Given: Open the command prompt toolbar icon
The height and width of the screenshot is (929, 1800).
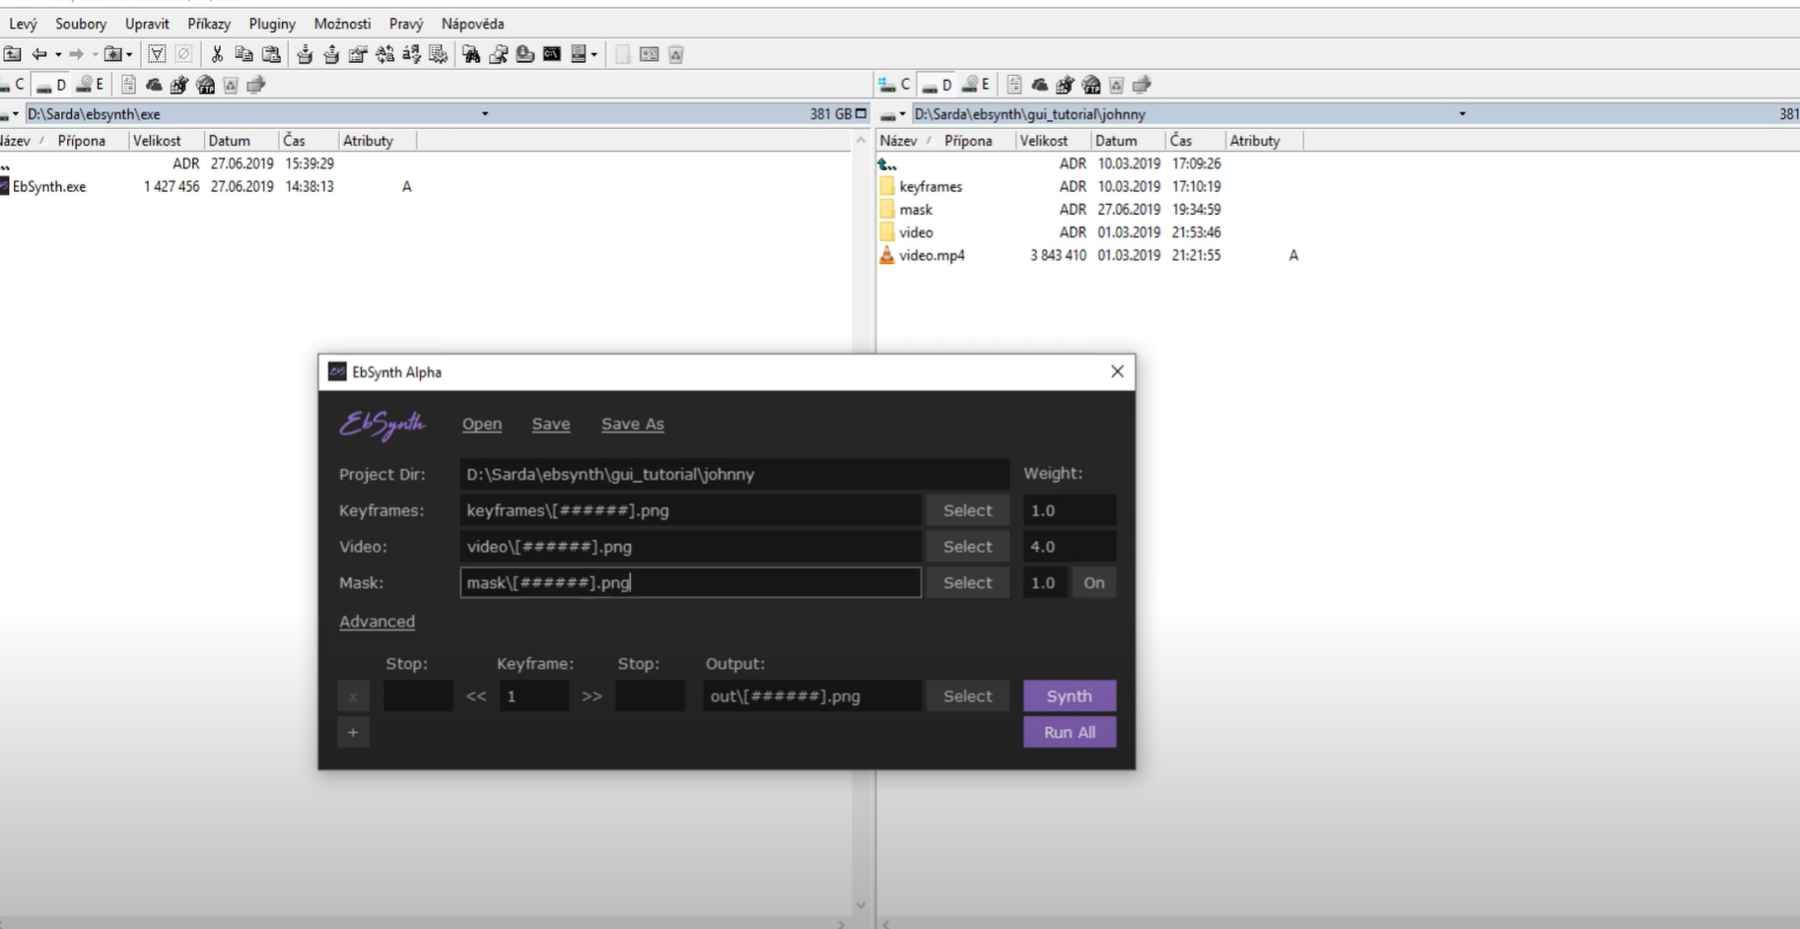Looking at the screenshot, I should click(x=552, y=54).
